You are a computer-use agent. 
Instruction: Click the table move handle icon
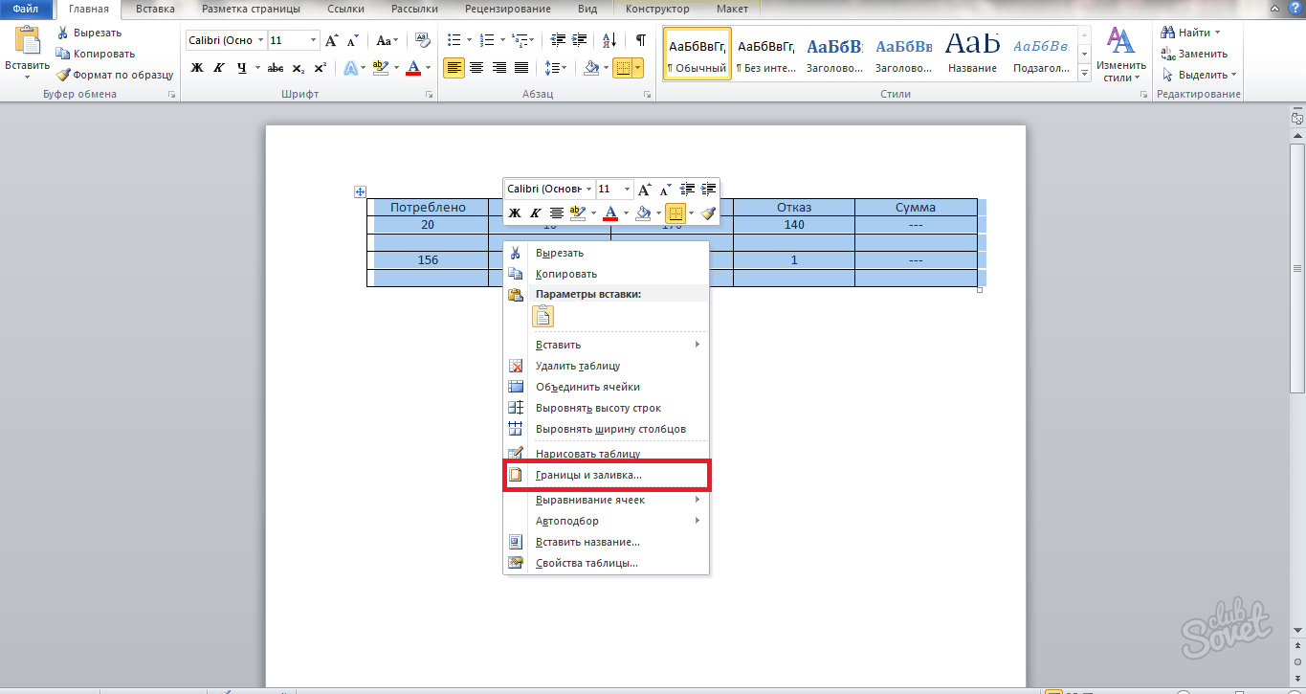[361, 192]
